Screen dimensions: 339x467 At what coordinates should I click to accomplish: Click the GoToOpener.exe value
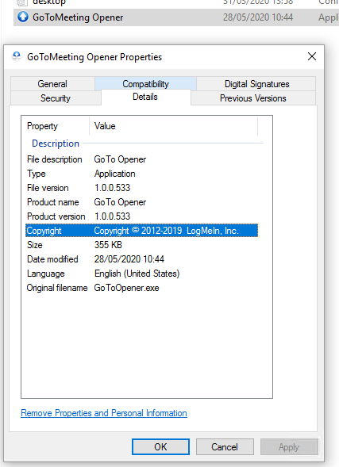[x=127, y=288]
